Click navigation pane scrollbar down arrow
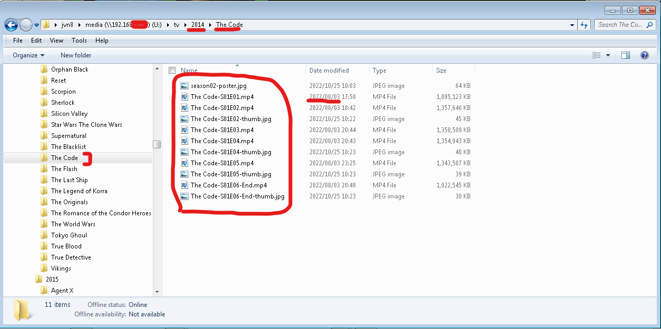661x329 pixels. [157, 292]
